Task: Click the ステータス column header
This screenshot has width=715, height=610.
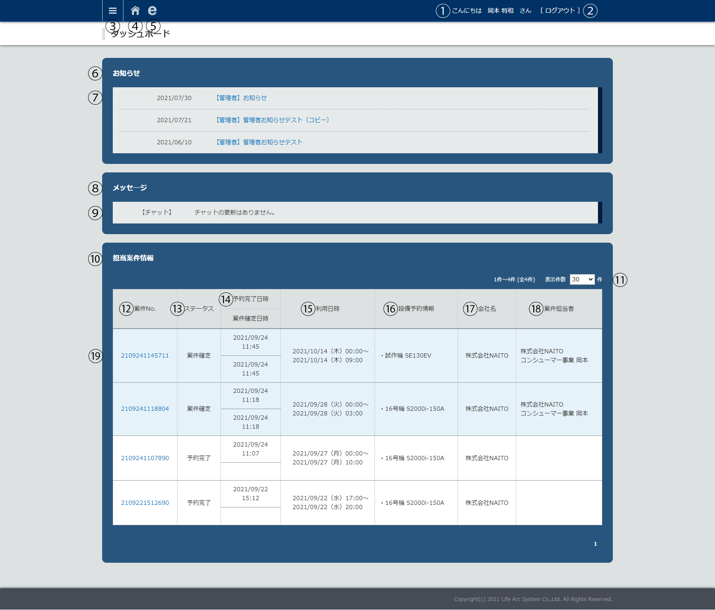Action: click(199, 309)
